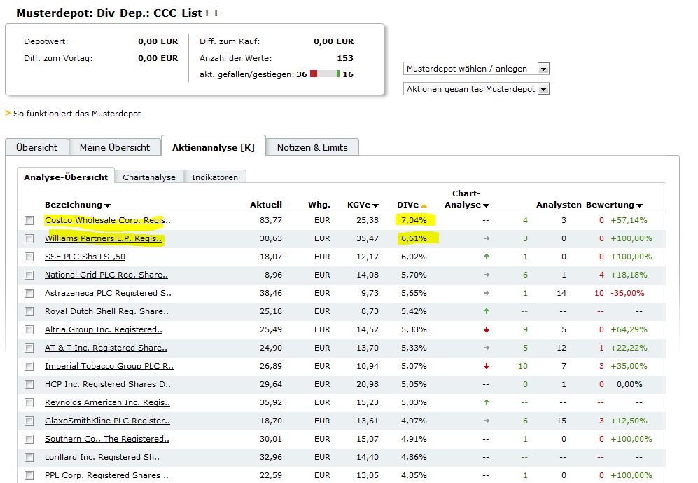Viewport: 698px width, 483px height.
Task: Click the sideways arrow for GlaxoSmithKline PLC
Action: coord(487,421)
